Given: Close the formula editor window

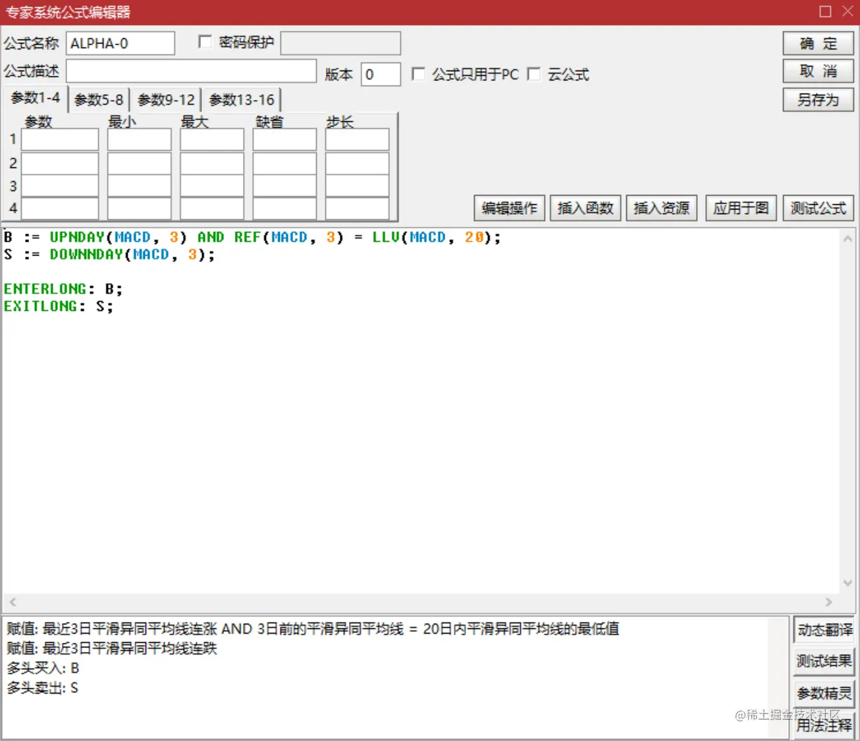Looking at the screenshot, I should click(847, 11).
